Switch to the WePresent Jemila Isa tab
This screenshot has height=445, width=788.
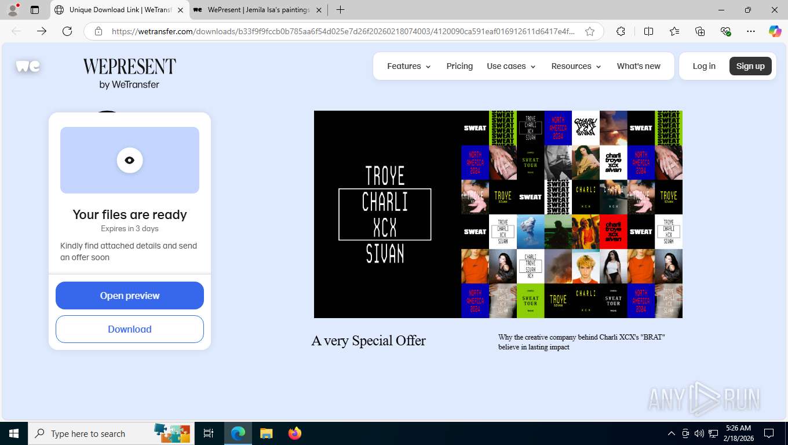(x=258, y=10)
